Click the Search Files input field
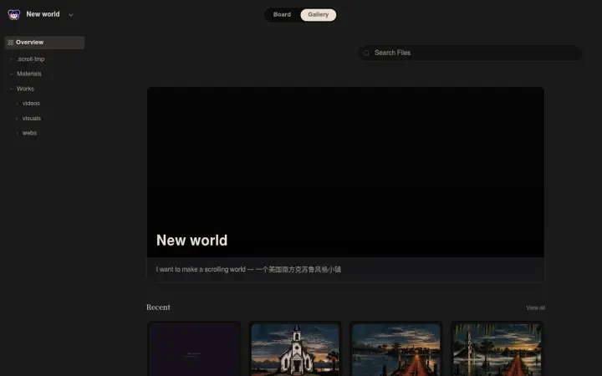Screen dimensions: 602x376 pos(470,53)
